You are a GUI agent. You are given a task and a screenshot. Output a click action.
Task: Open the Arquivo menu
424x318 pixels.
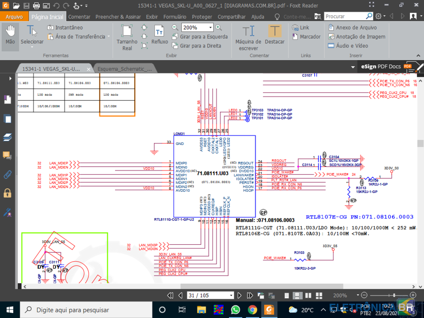coord(14,16)
